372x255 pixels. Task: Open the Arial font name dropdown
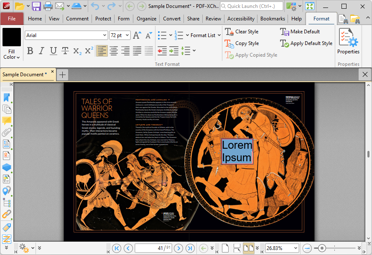click(104, 35)
